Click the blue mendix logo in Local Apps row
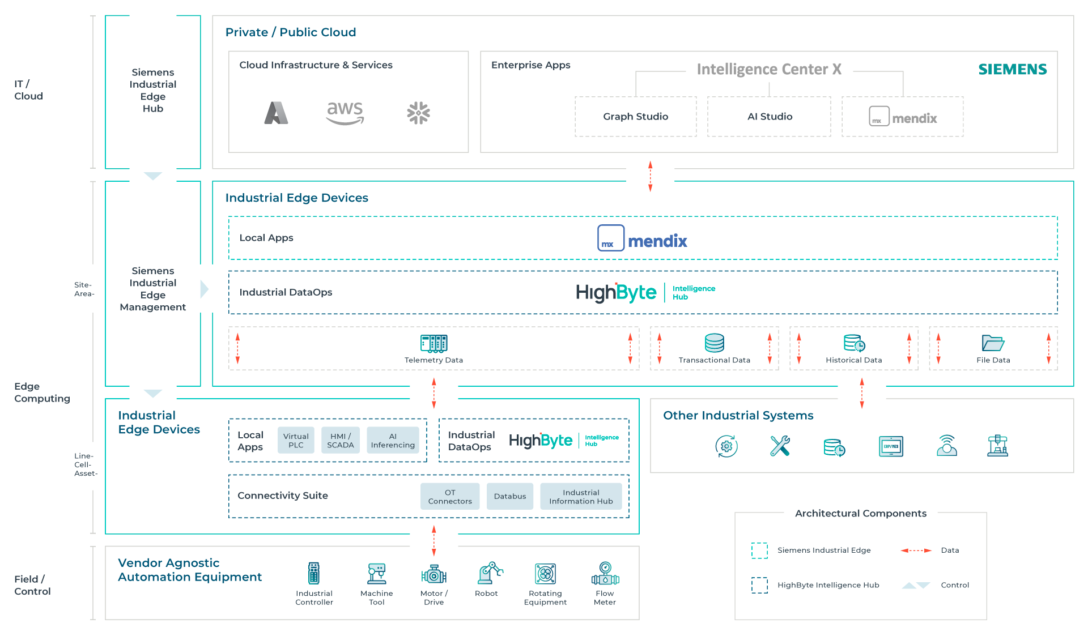Screen dimensions: 1088x636 (642, 238)
